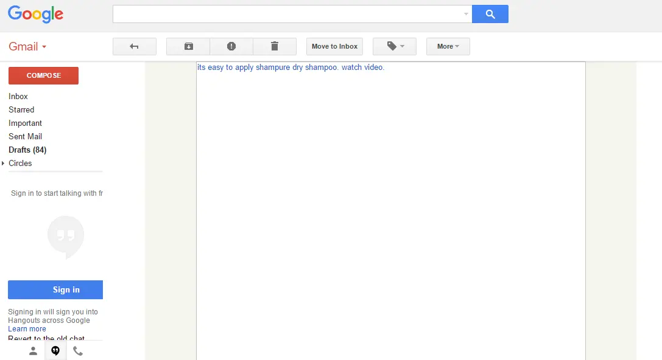Click the Hangouts quote bubble placeholder
Screen dimensions: 662x360
point(65,237)
